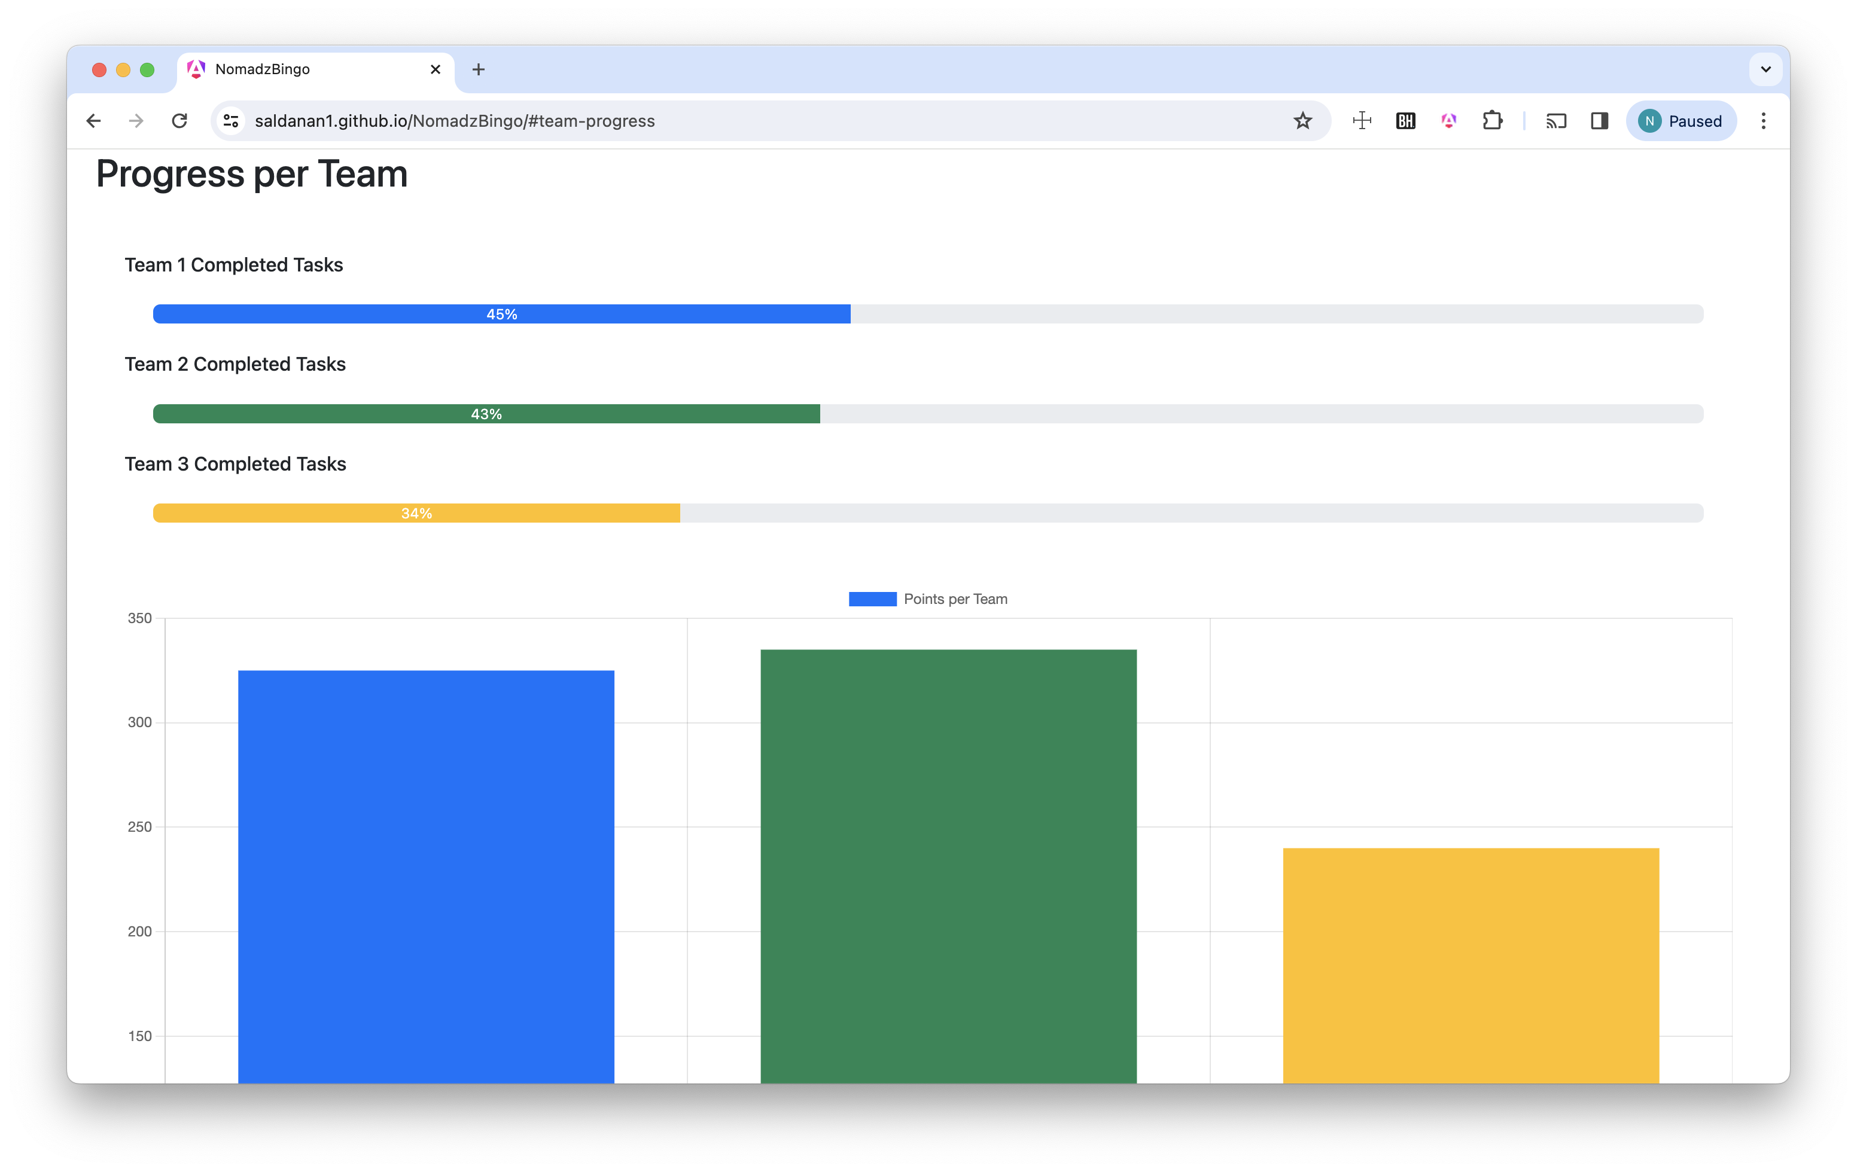Open Chrome three-dot menu
The width and height of the screenshot is (1857, 1172).
1763,121
